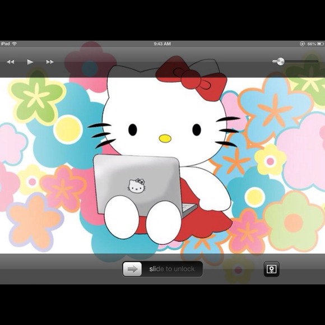Tap the rewind playback button

(10, 62)
